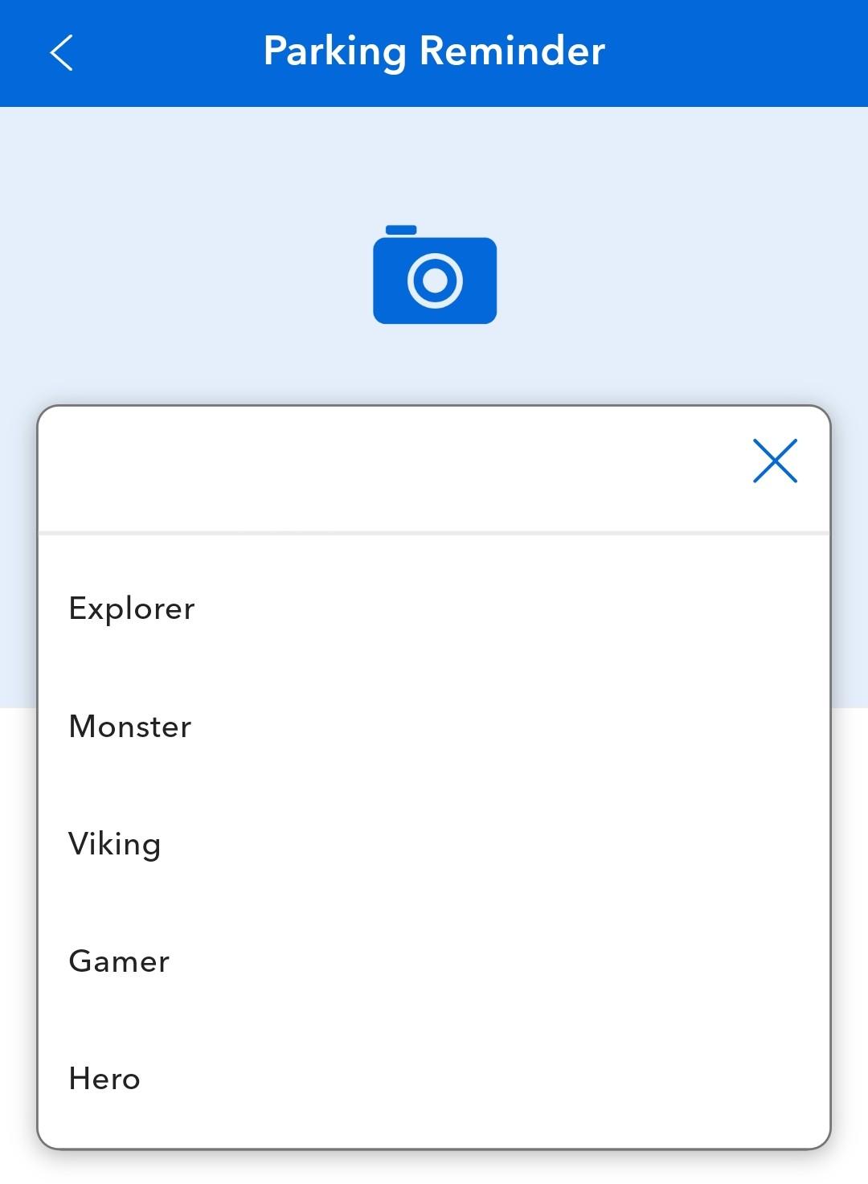Dismiss the dropdown with the X icon
868x1184 pixels.
775,461
